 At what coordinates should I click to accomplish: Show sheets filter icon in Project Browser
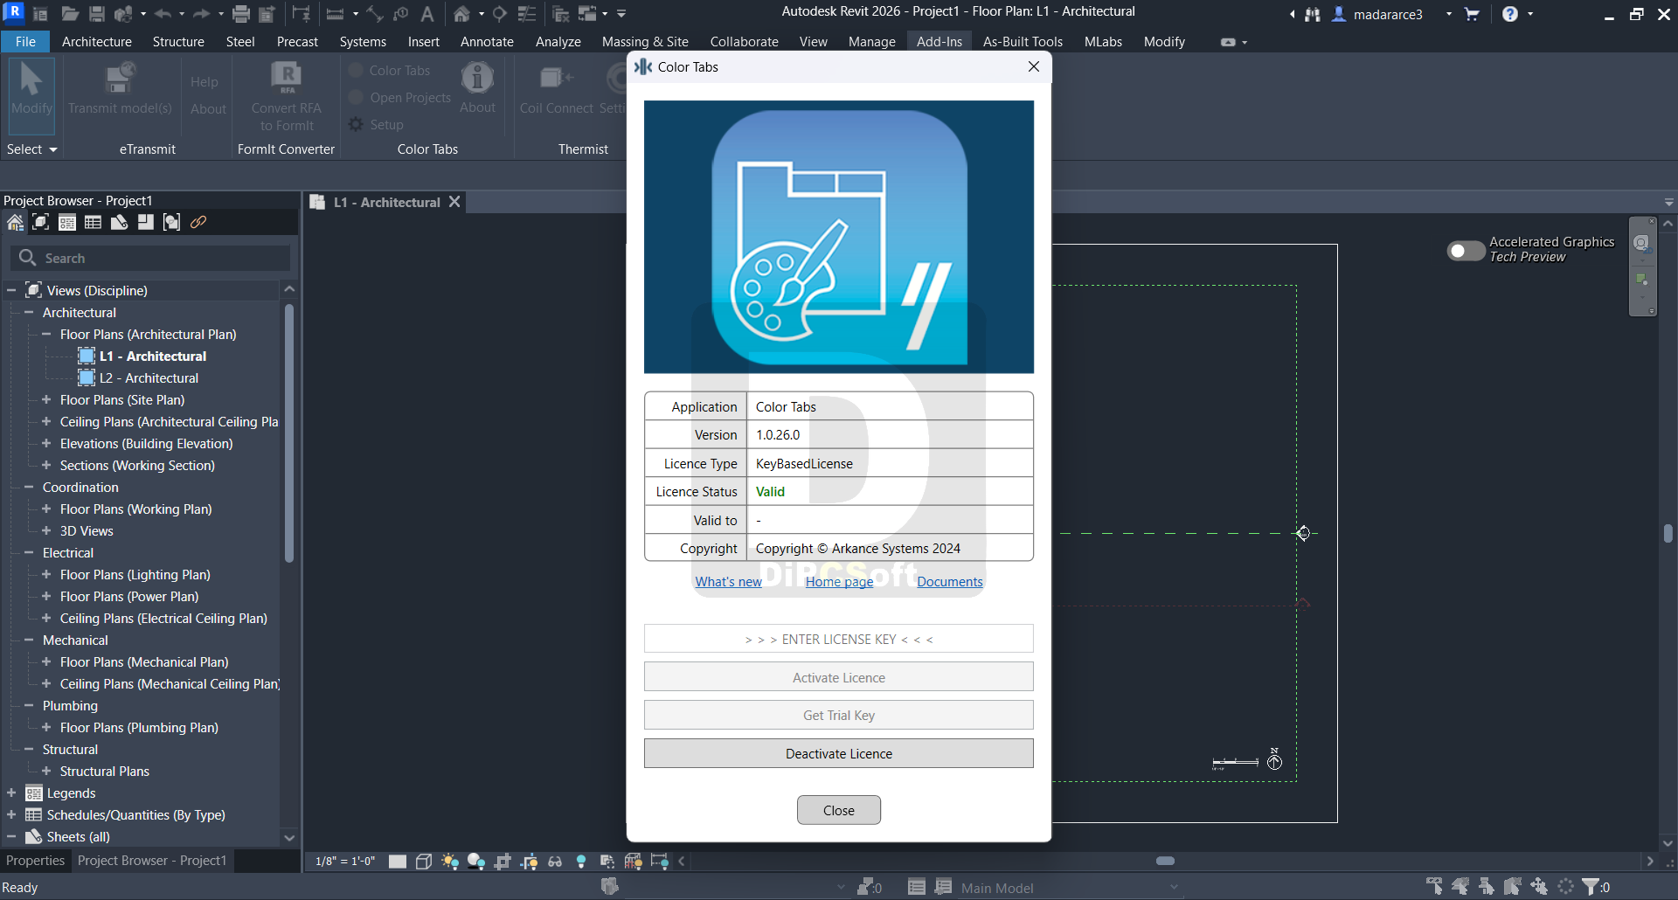pyautogui.click(x=119, y=223)
